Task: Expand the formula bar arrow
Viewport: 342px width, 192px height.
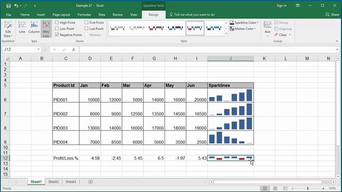Action: point(337,50)
